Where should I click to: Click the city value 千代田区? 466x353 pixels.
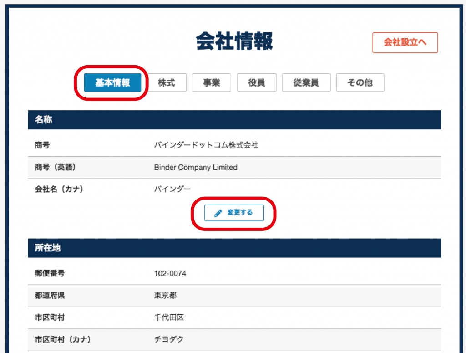tap(169, 317)
